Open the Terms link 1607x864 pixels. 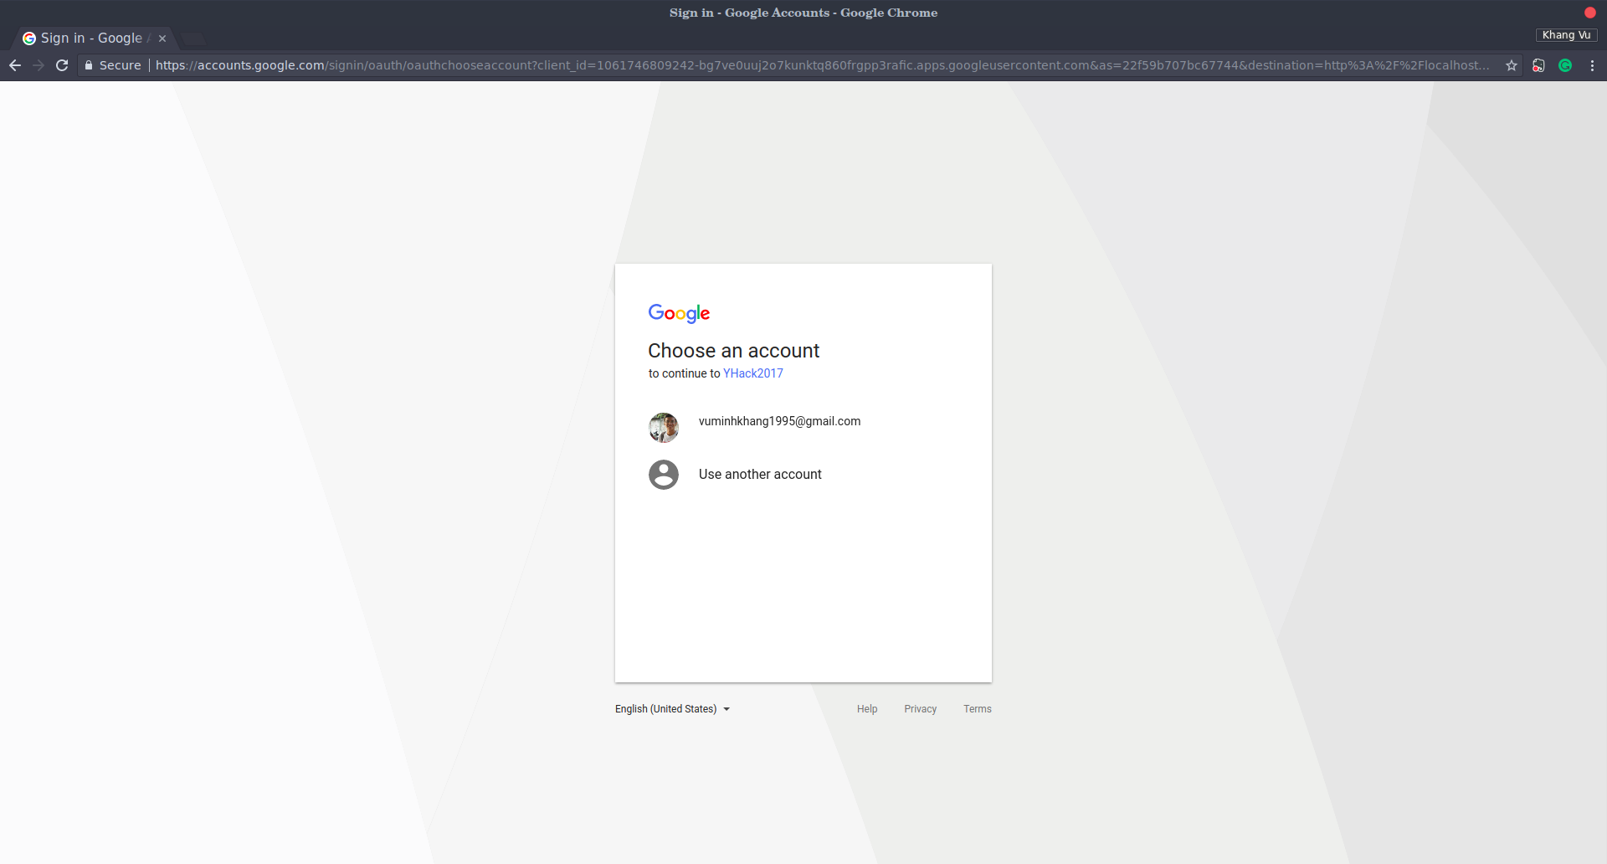pos(978,709)
